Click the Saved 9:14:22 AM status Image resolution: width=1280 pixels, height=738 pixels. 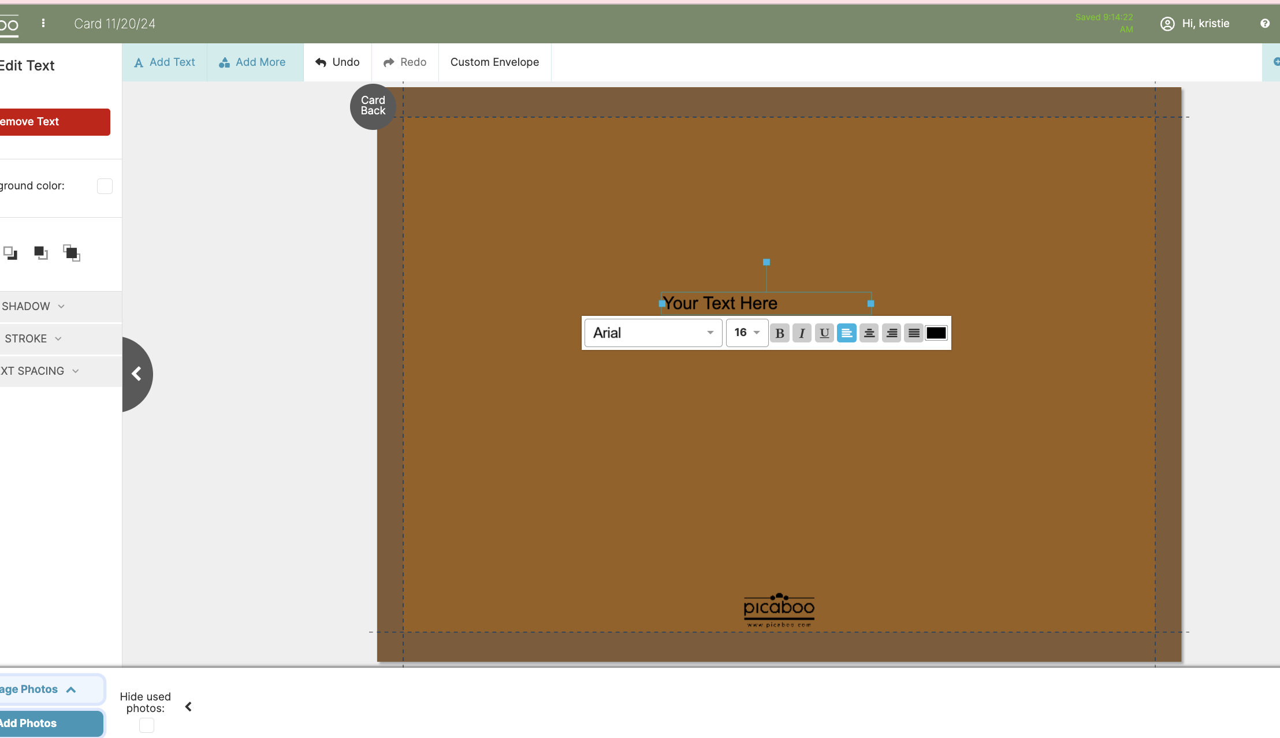pos(1104,23)
